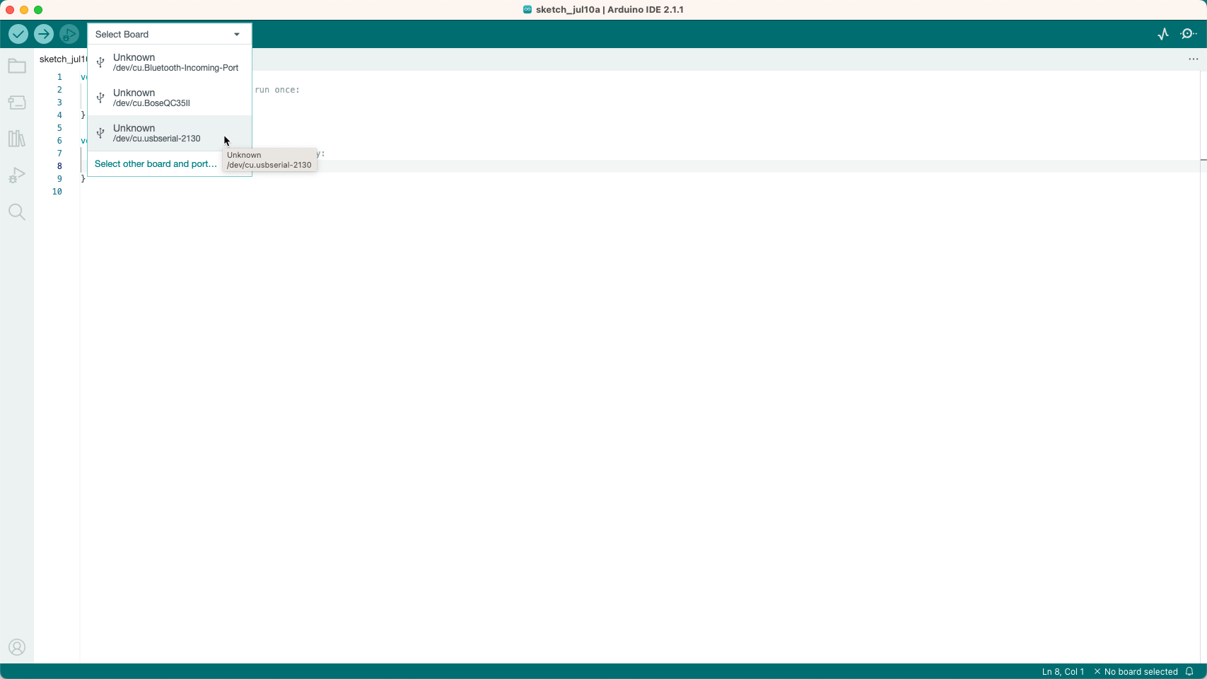The width and height of the screenshot is (1207, 679).
Task: Open the Serial Monitor
Action: pyautogui.click(x=1189, y=34)
